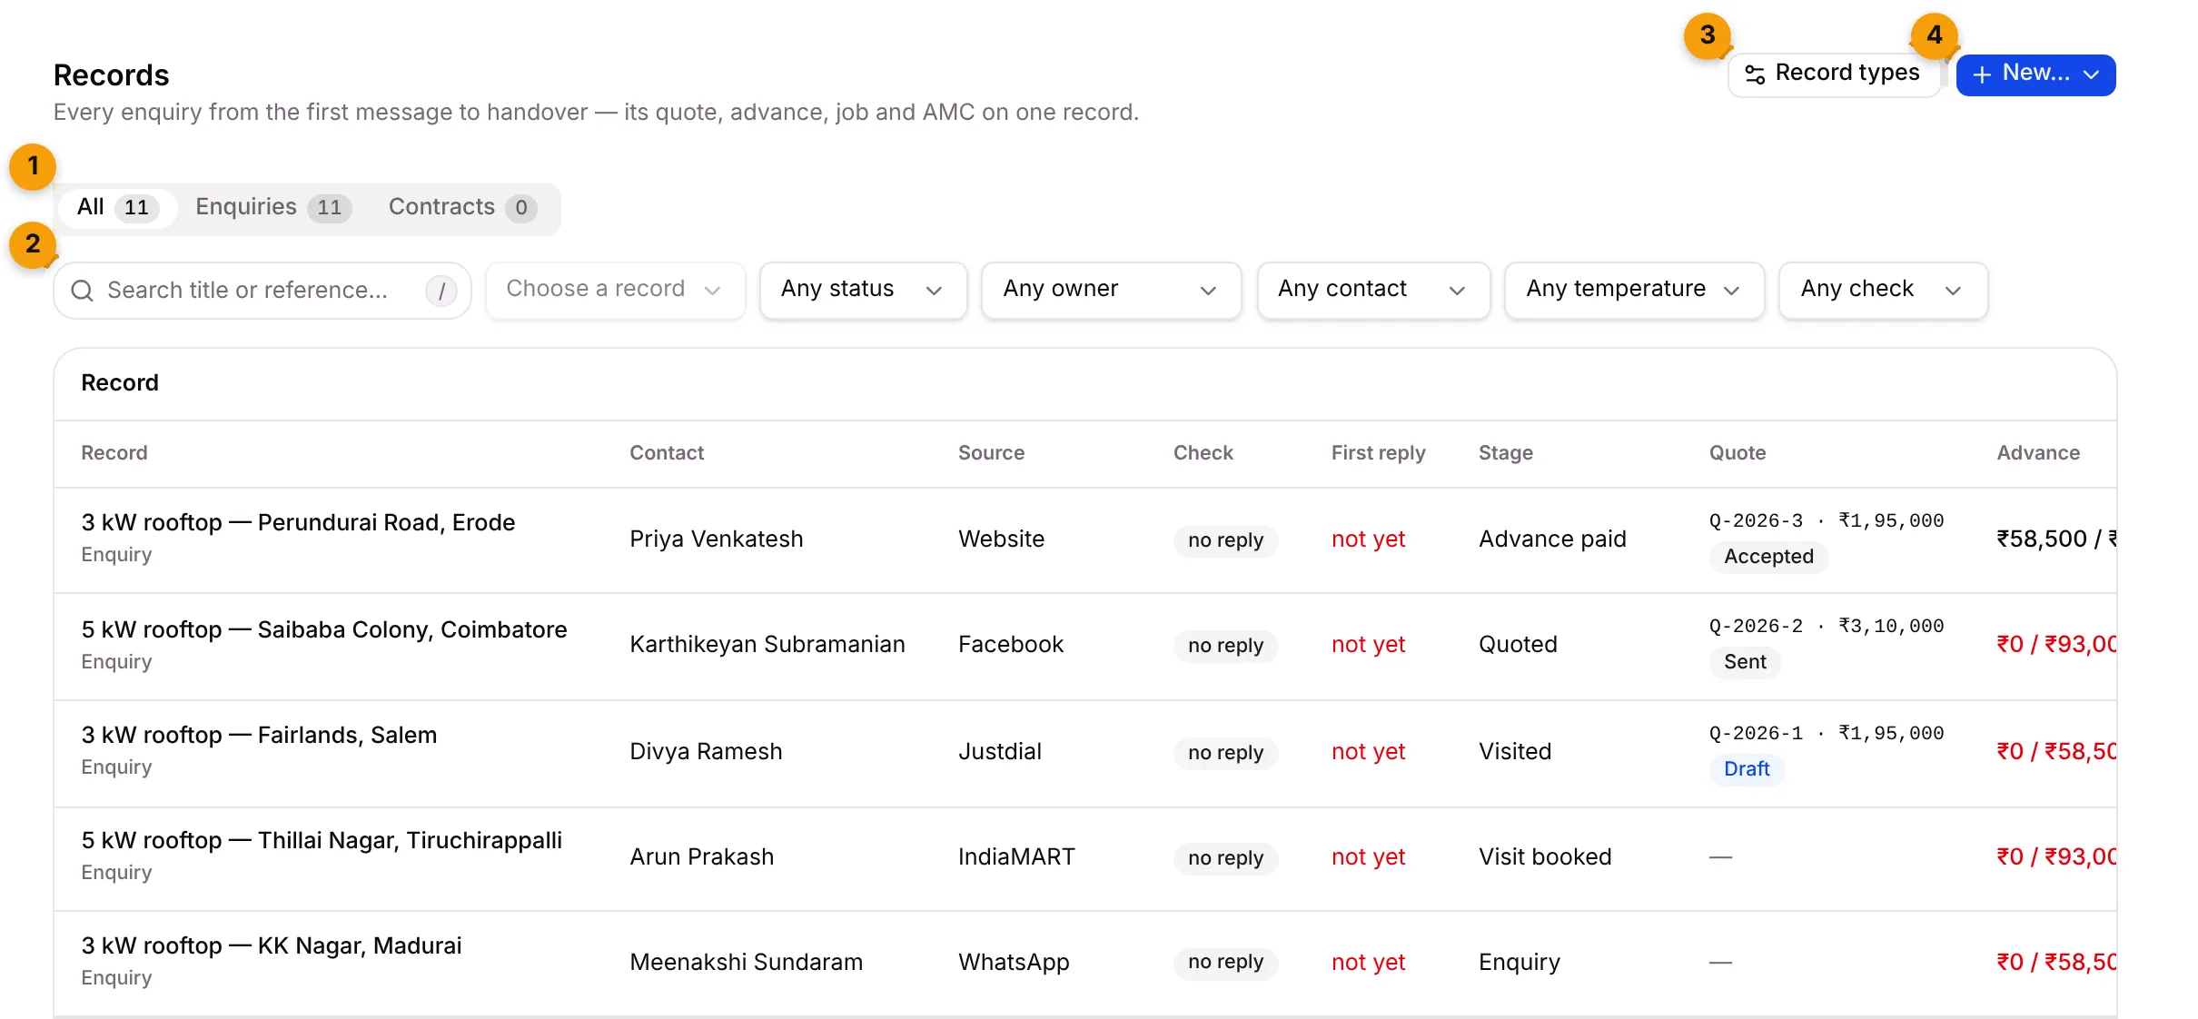Click the sliders icon on Record types
This screenshot has height=1019, width=2198.
[x=1755, y=74]
